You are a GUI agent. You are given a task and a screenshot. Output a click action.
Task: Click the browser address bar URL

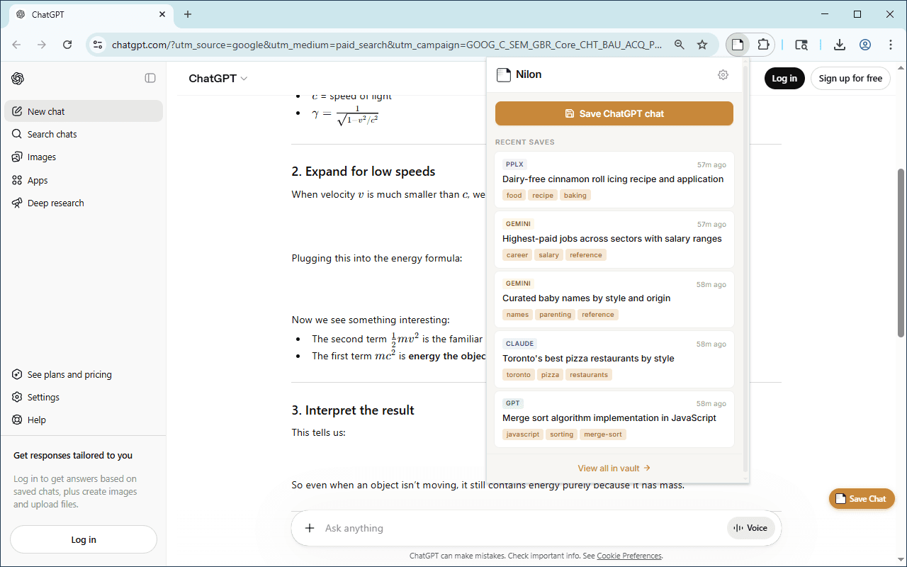click(387, 45)
